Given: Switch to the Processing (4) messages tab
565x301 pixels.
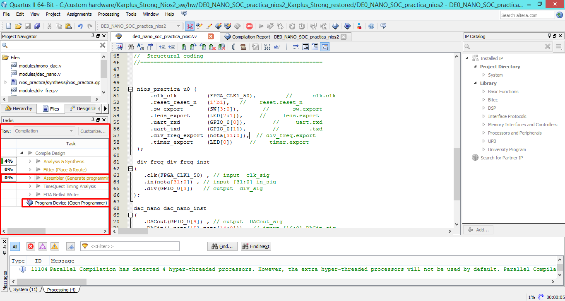Looking at the screenshot, I should [x=60, y=290].
